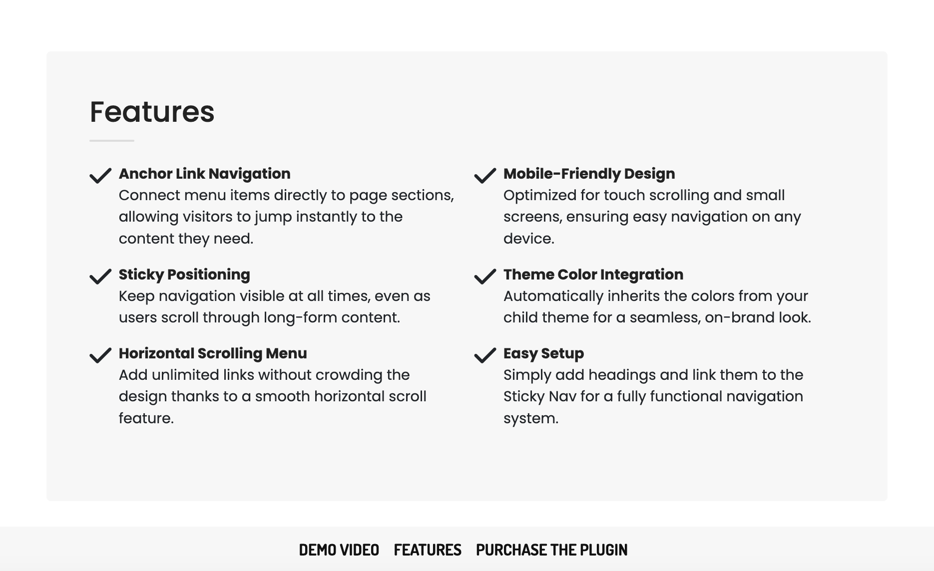Viewport: 934px width, 571px height.
Task: Click the divider line under Features heading
Action: [112, 141]
